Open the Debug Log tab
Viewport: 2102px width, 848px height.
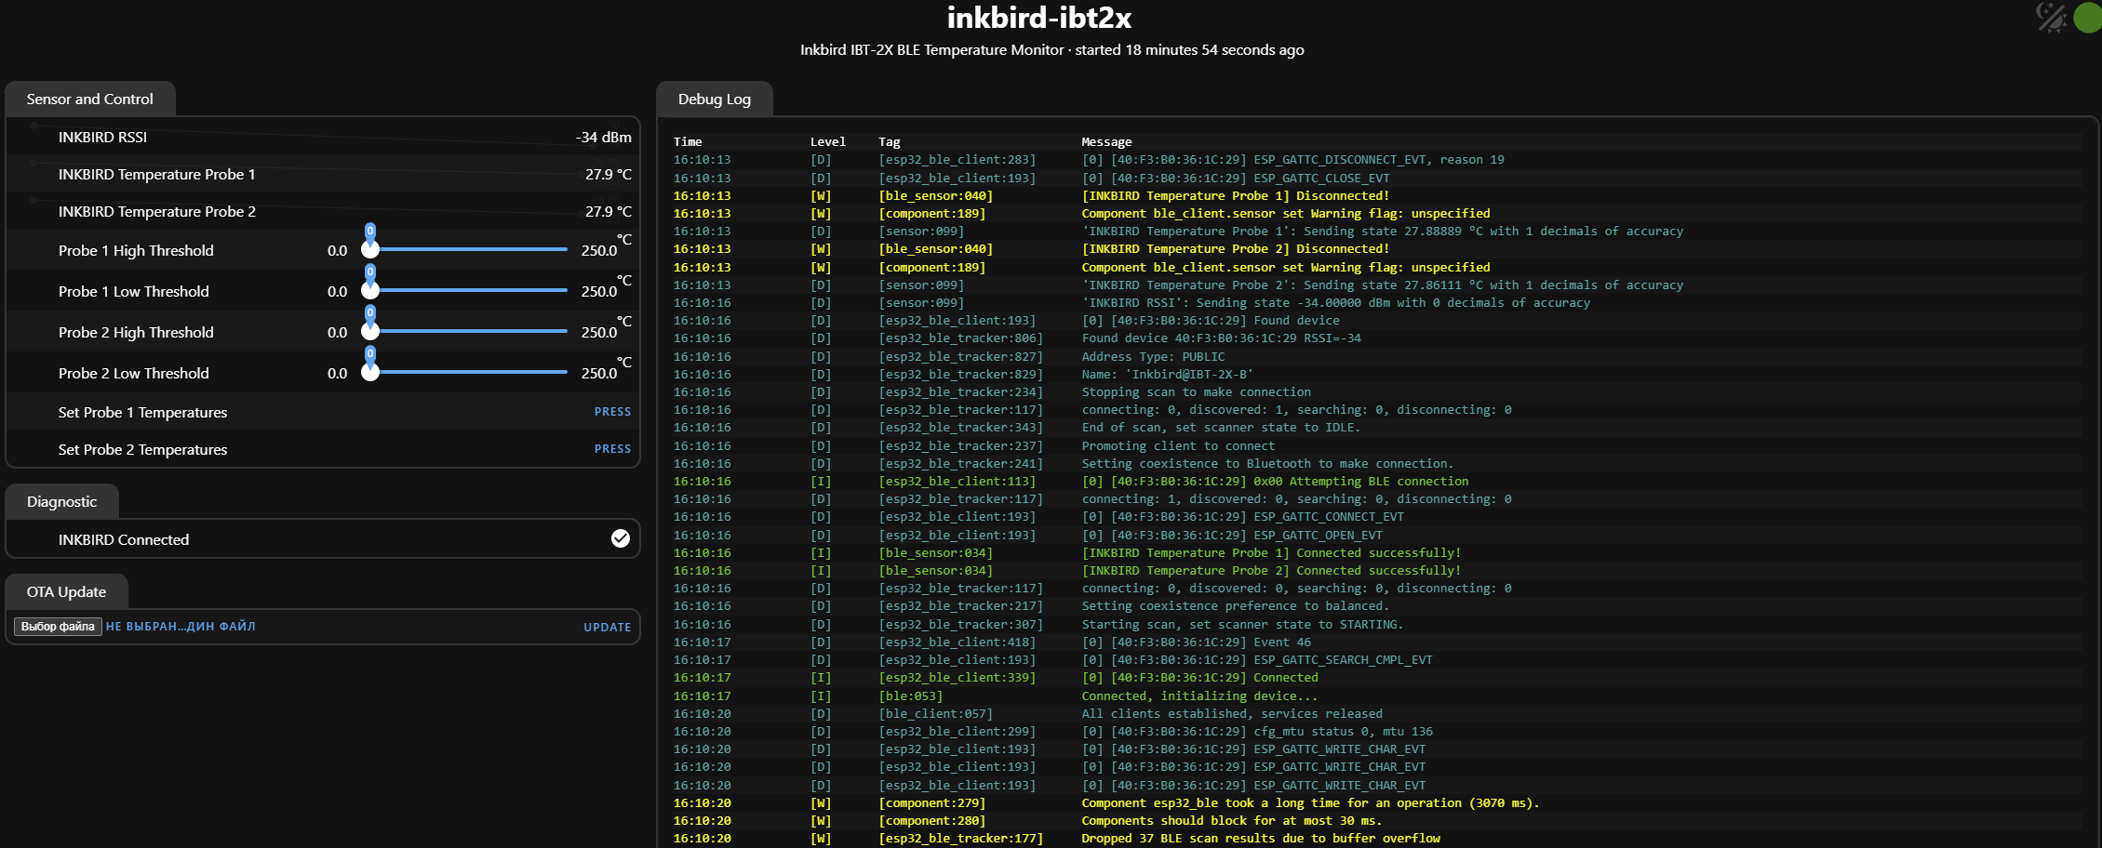click(714, 99)
